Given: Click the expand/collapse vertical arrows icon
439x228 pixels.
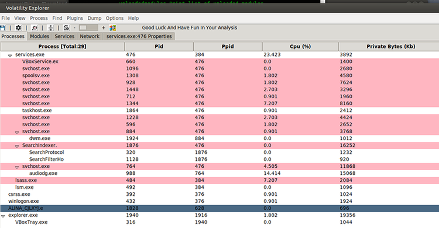Looking at the screenshot, I should point(50,27).
